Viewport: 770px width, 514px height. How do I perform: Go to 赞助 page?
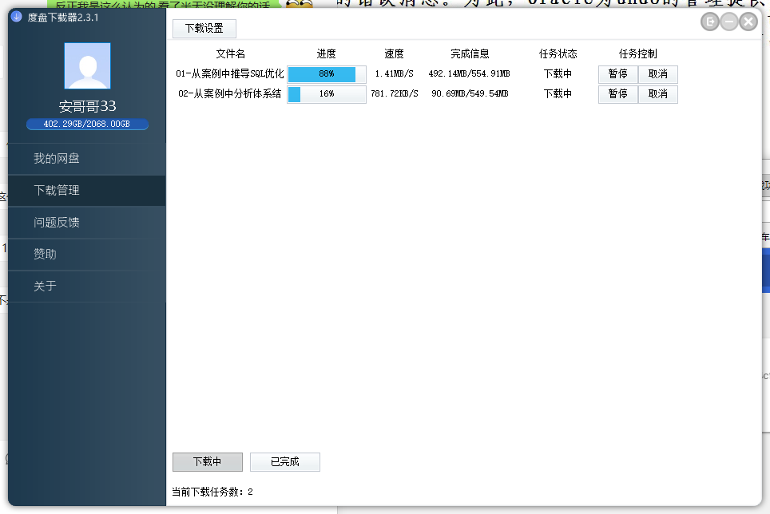tap(87, 254)
